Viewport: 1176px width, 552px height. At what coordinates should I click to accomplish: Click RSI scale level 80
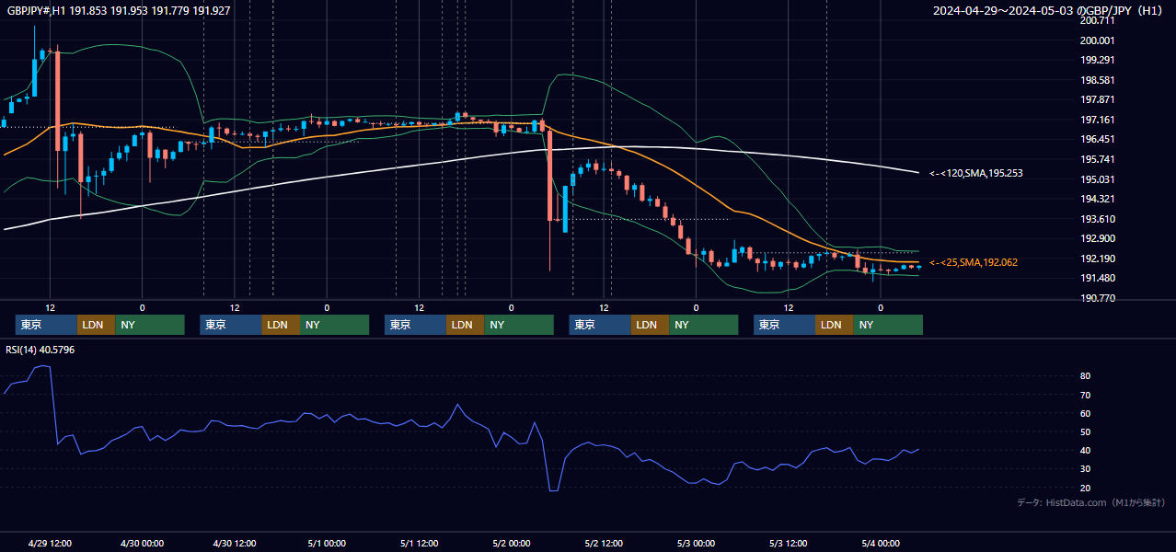click(1086, 376)
